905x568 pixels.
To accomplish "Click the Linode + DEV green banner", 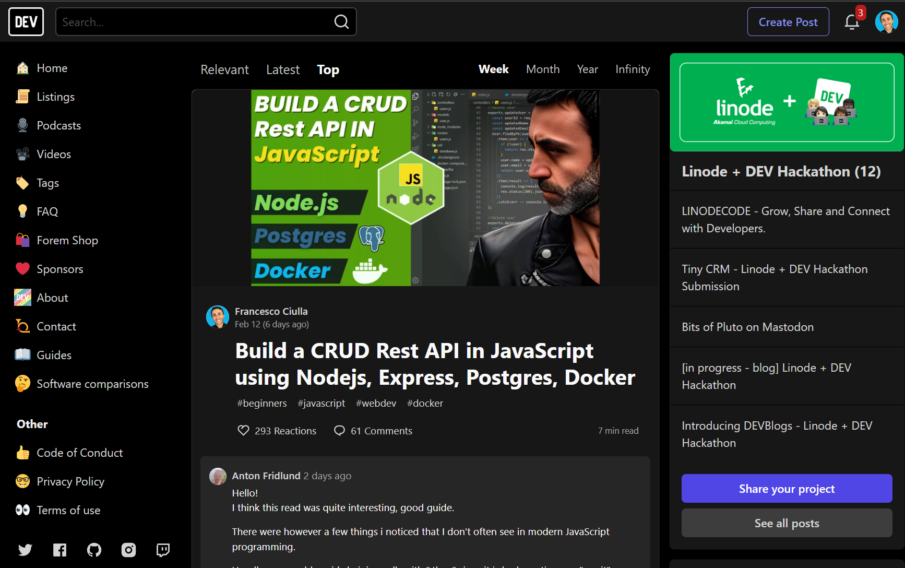I will 787,102.
